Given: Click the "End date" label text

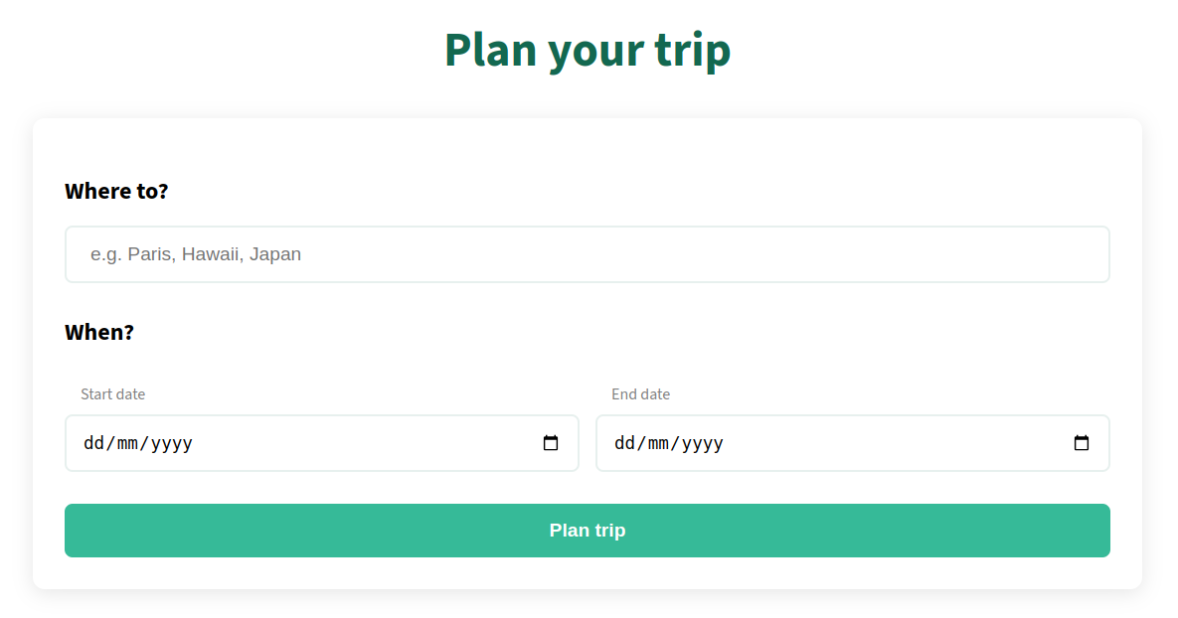Looking at the screenshot, I should coord(641,394).
